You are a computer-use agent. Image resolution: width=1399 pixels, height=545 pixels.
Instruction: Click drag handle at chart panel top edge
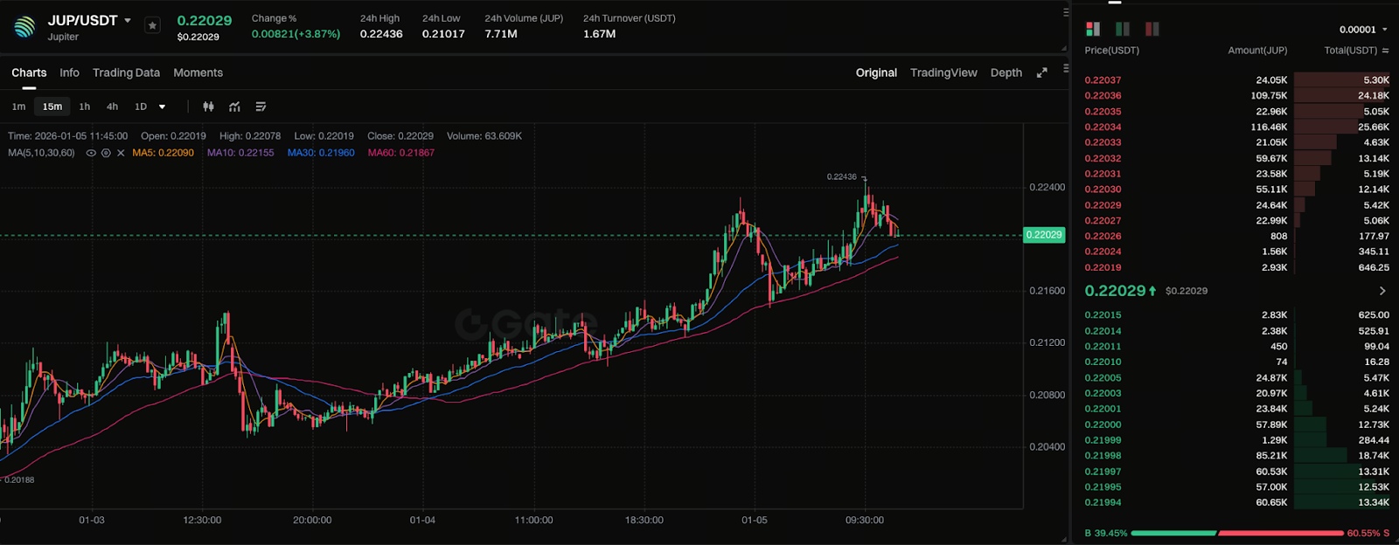click(1066, 67)
